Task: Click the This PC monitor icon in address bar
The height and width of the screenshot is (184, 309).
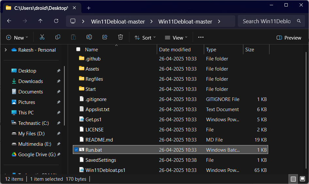Action: coord(73,21)
